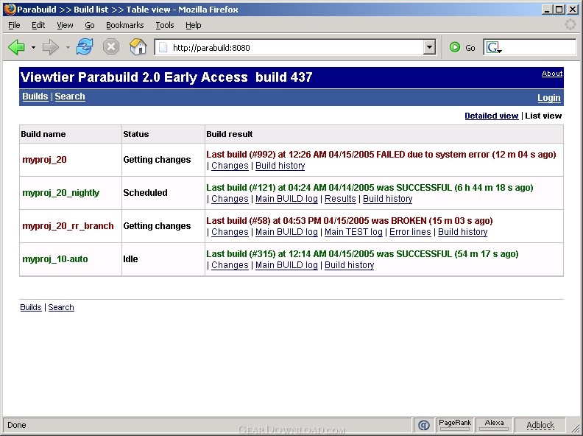Click the Google search input box
Image resolution: width=583 pixels, height=436 pixels.
[540, 48]
